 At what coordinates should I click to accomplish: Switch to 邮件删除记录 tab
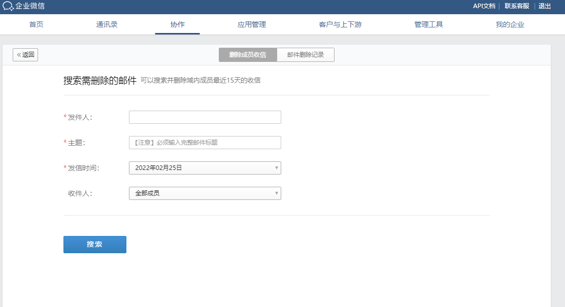pos(306,55)
